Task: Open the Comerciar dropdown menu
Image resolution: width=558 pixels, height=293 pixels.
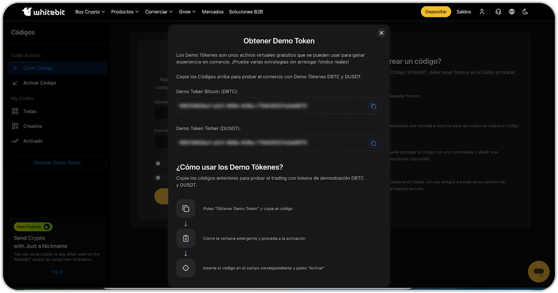Action: point(159,12)
